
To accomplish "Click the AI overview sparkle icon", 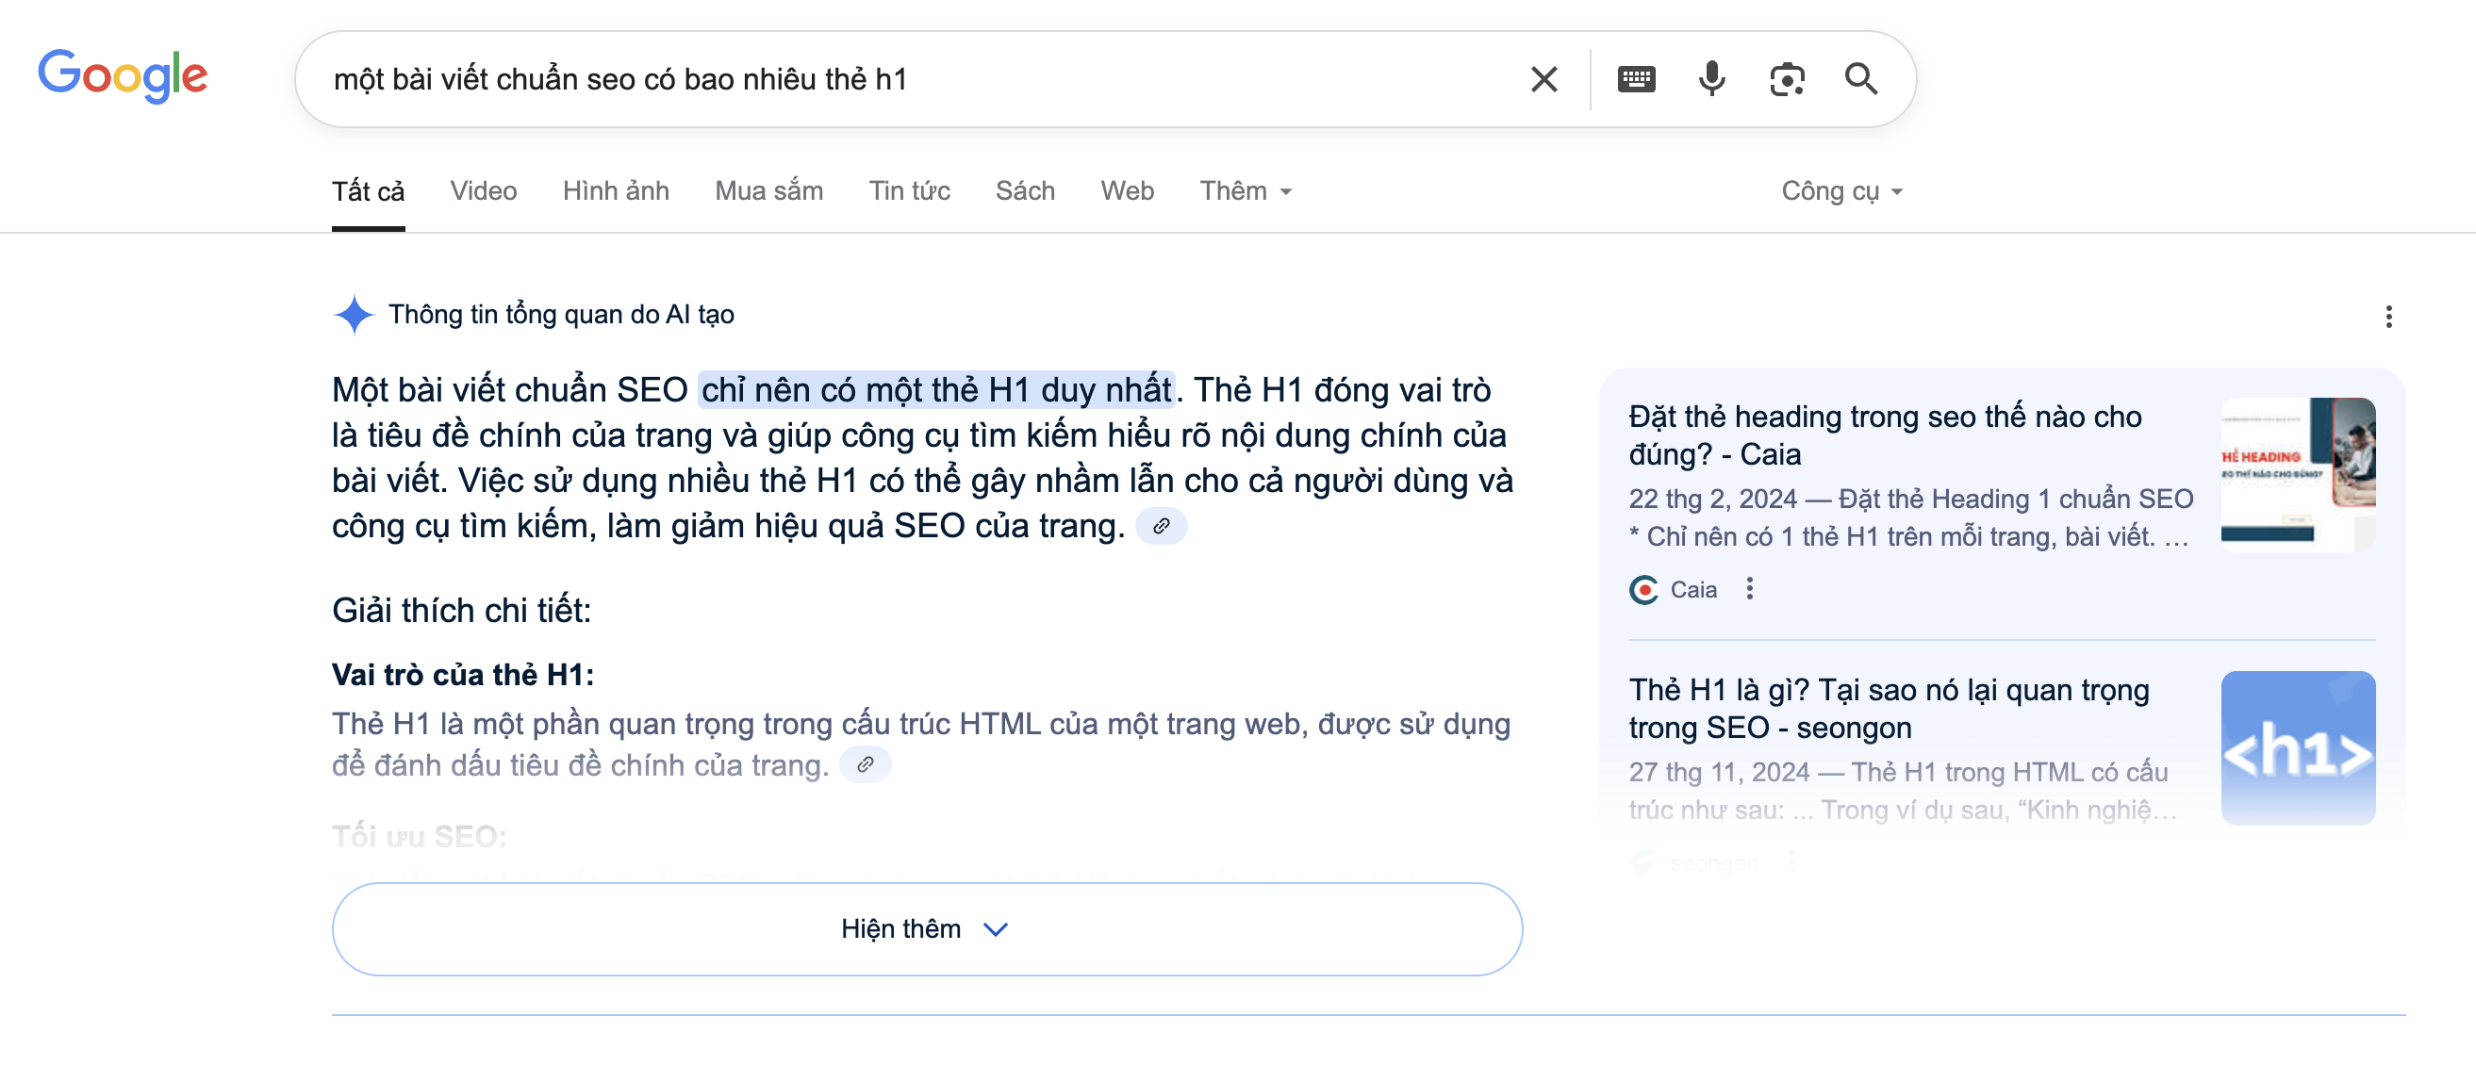I will (x=354, y=314).
